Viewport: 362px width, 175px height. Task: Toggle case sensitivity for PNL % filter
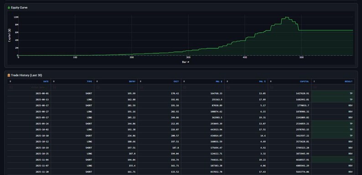point(228,87)
